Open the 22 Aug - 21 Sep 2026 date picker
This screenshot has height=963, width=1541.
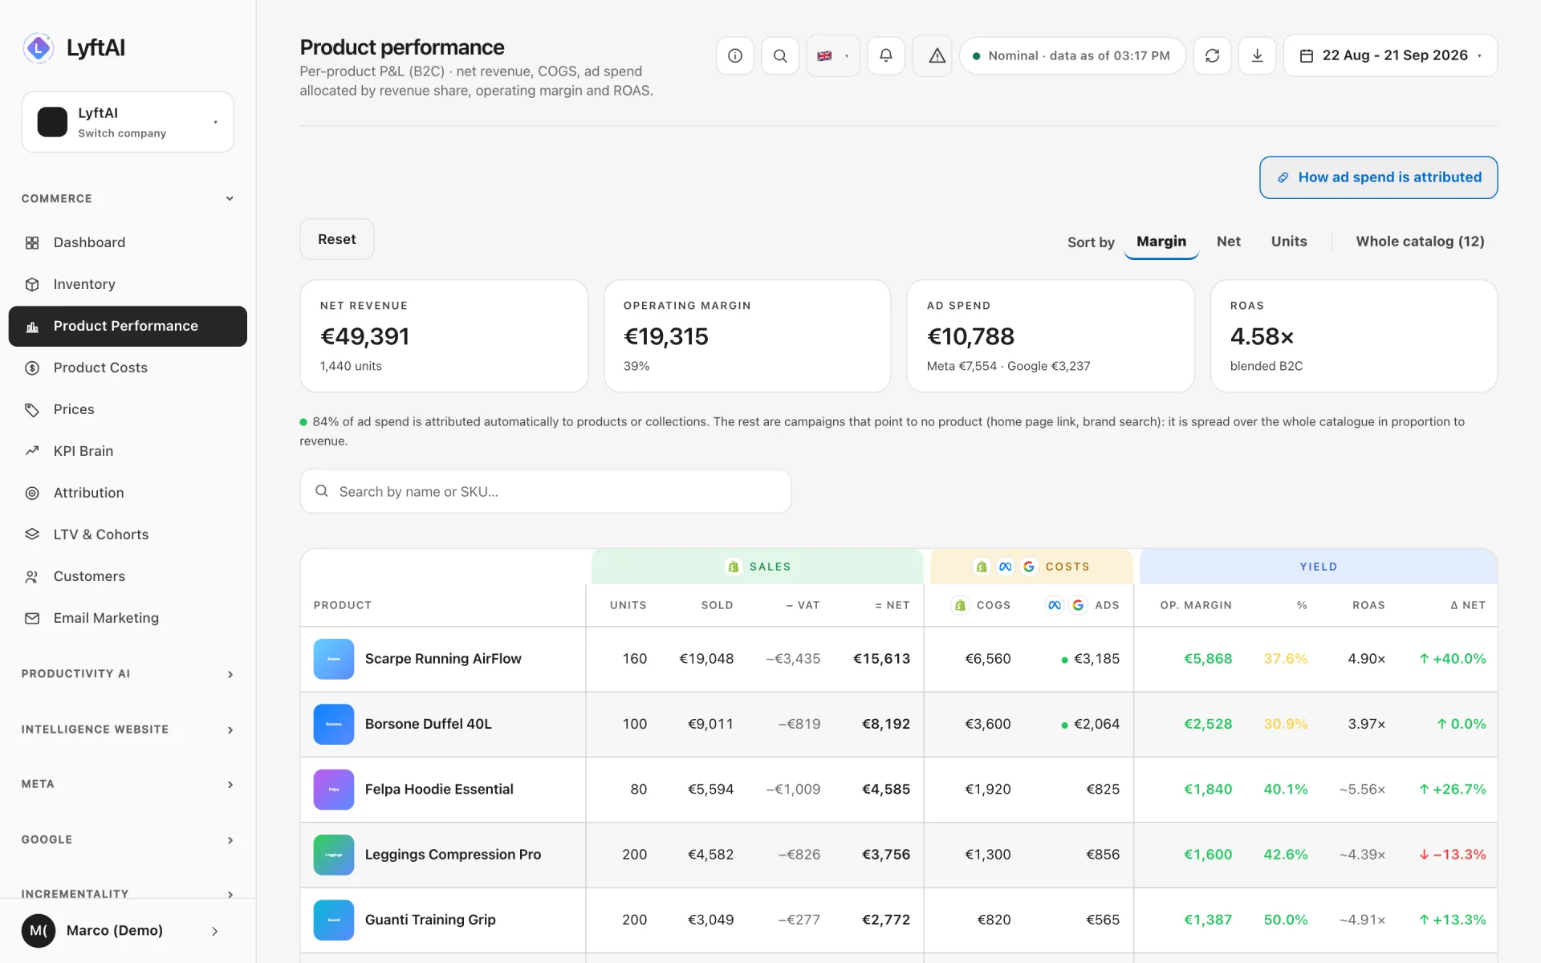(1390, 55)
